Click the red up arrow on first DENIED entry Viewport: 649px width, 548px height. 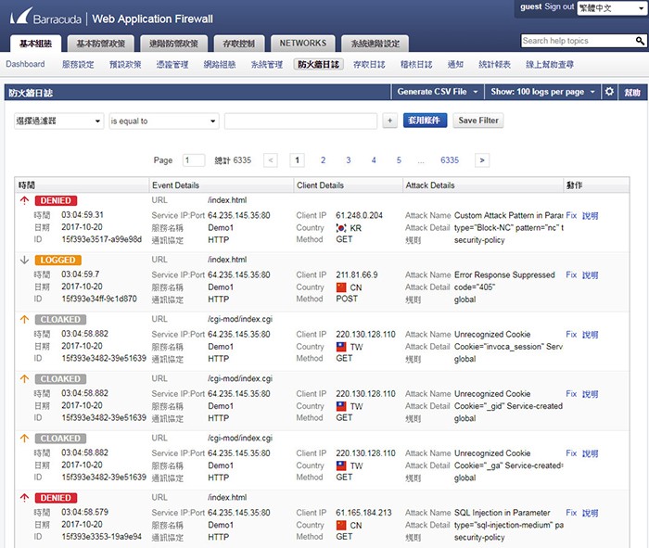click(x=23, y=200)
